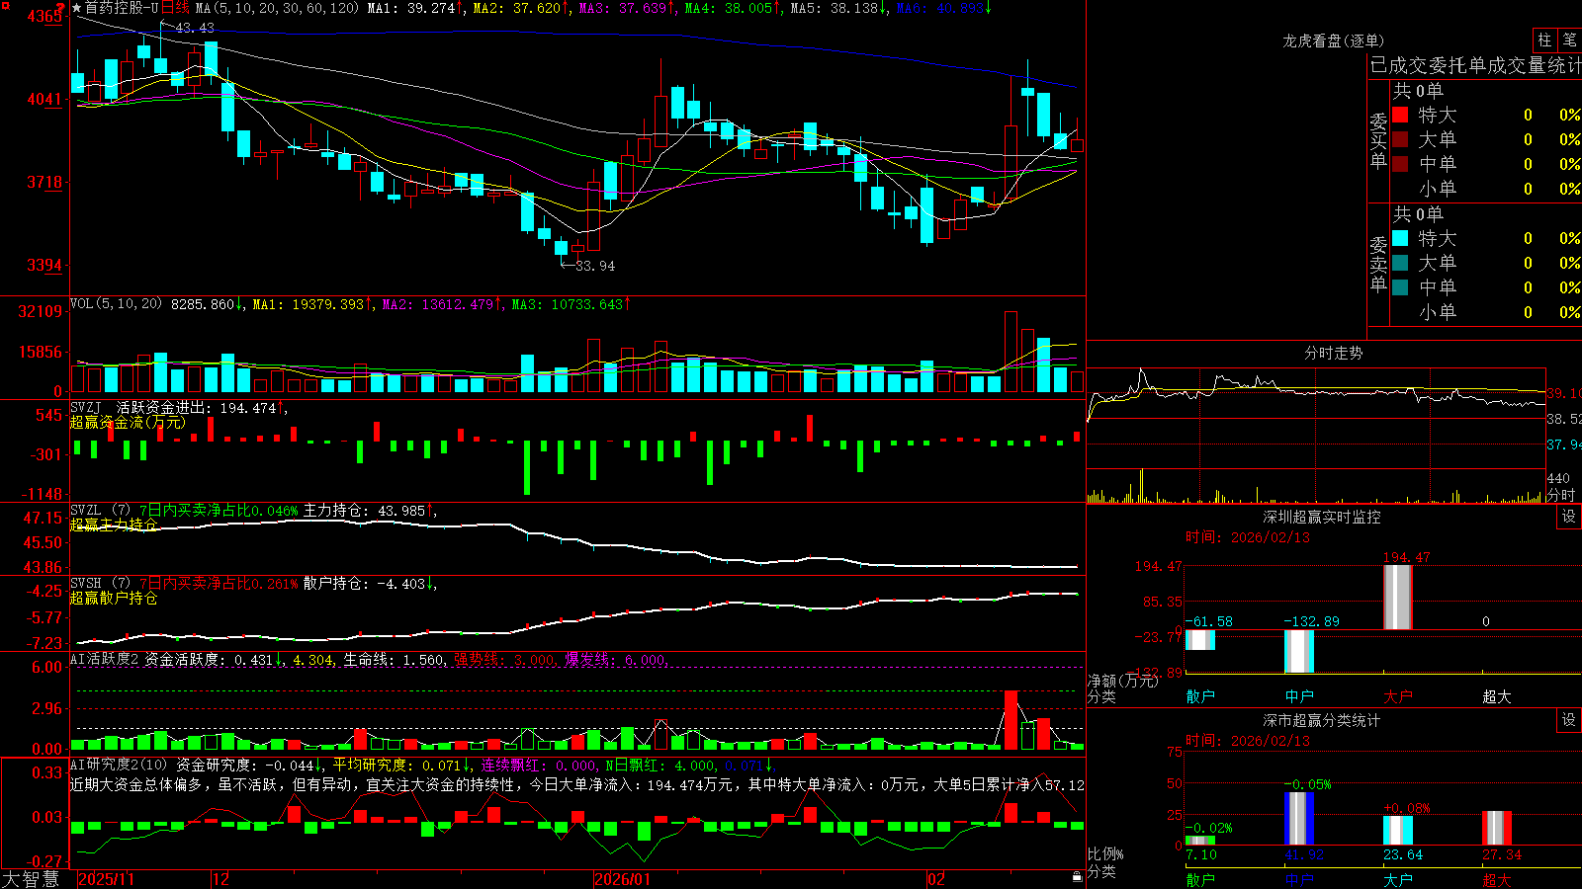
Task: Click the 强势线: 3.000 label
Action: (x=505, y=659)
